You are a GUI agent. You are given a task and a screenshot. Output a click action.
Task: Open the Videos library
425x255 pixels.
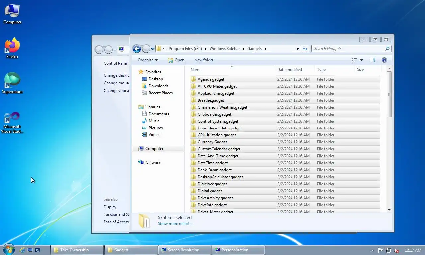point(154,135)
